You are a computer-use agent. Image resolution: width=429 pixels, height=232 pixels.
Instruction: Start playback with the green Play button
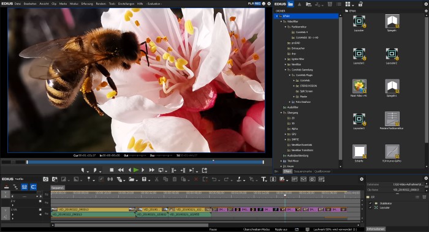pyautogui.click(x=136, y=170)
